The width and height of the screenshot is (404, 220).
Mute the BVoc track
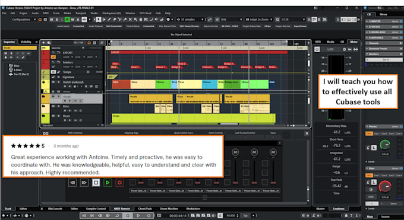pos(53,106)
